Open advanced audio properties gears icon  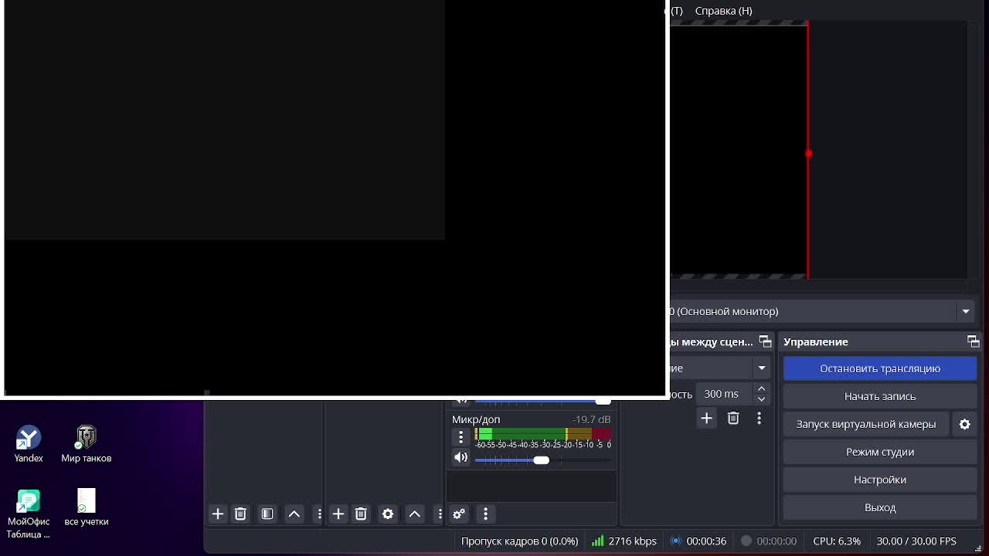[459, 514]
